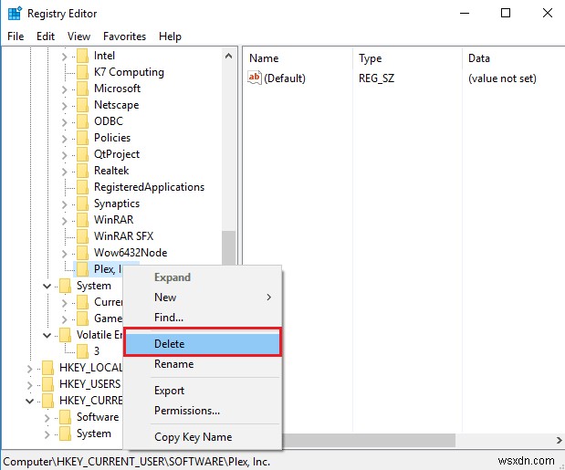The image size is (565, 470).
Task: Open the Edit menu
Action: tap(46, 37)
